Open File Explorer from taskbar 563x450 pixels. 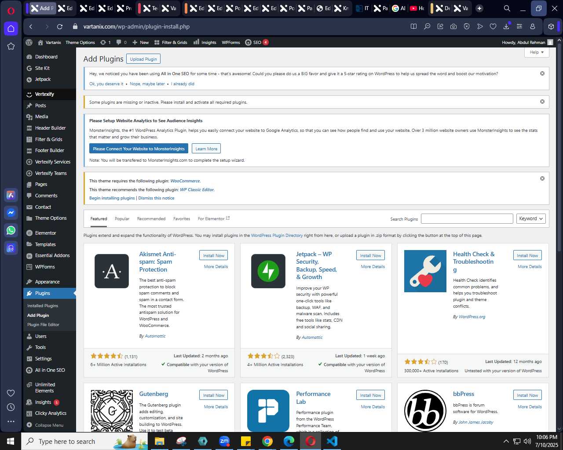point(159,441)
